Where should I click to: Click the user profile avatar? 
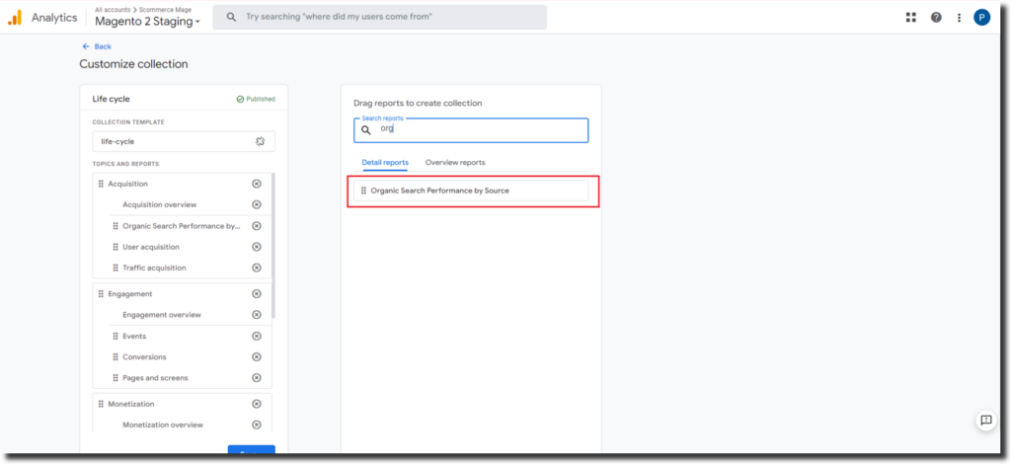coord(981,17)
